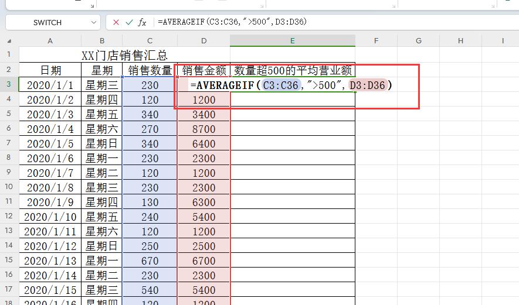
Task: Click the date cell 2020/1/15
Action: (x=50, y=290)
